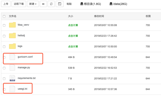Click the back arrow toolbar button

pos(43,4)
